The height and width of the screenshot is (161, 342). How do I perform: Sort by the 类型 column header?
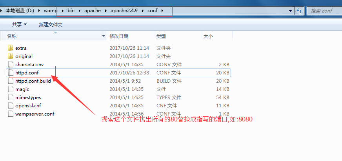point(177,36)
